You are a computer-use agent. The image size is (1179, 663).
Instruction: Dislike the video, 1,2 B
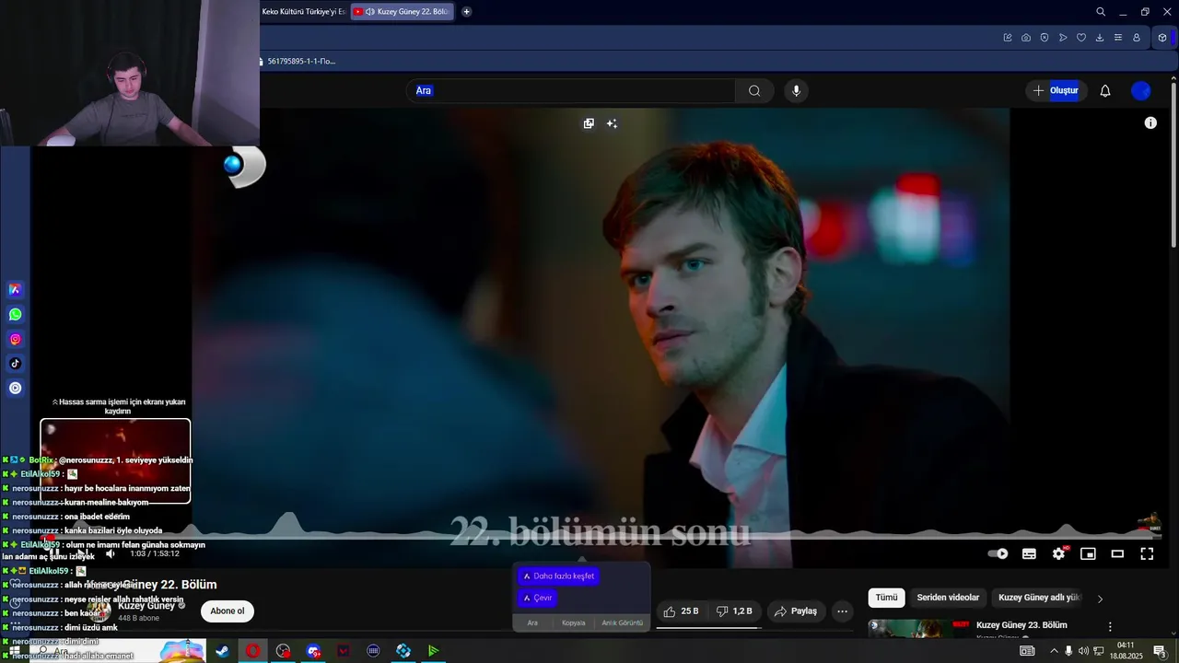click(734, 611)
